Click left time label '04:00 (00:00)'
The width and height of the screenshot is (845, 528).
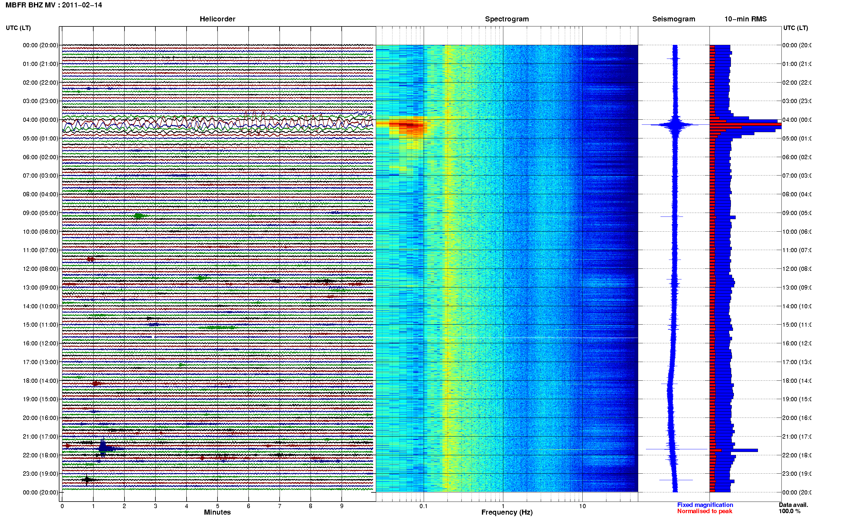(x=40, y=120)
